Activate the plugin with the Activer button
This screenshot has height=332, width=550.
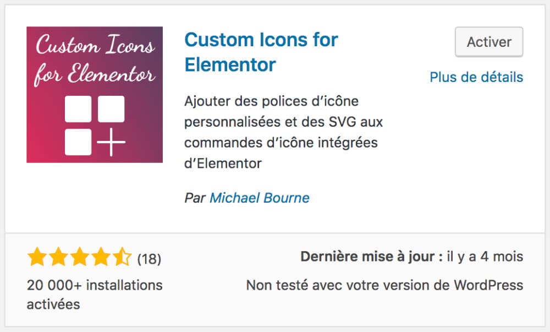coord(489,42)
